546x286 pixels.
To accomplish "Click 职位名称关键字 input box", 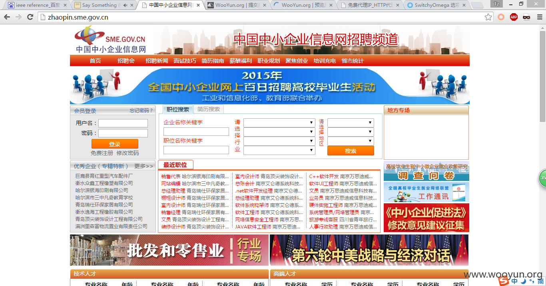I will (x=196, y=150).
